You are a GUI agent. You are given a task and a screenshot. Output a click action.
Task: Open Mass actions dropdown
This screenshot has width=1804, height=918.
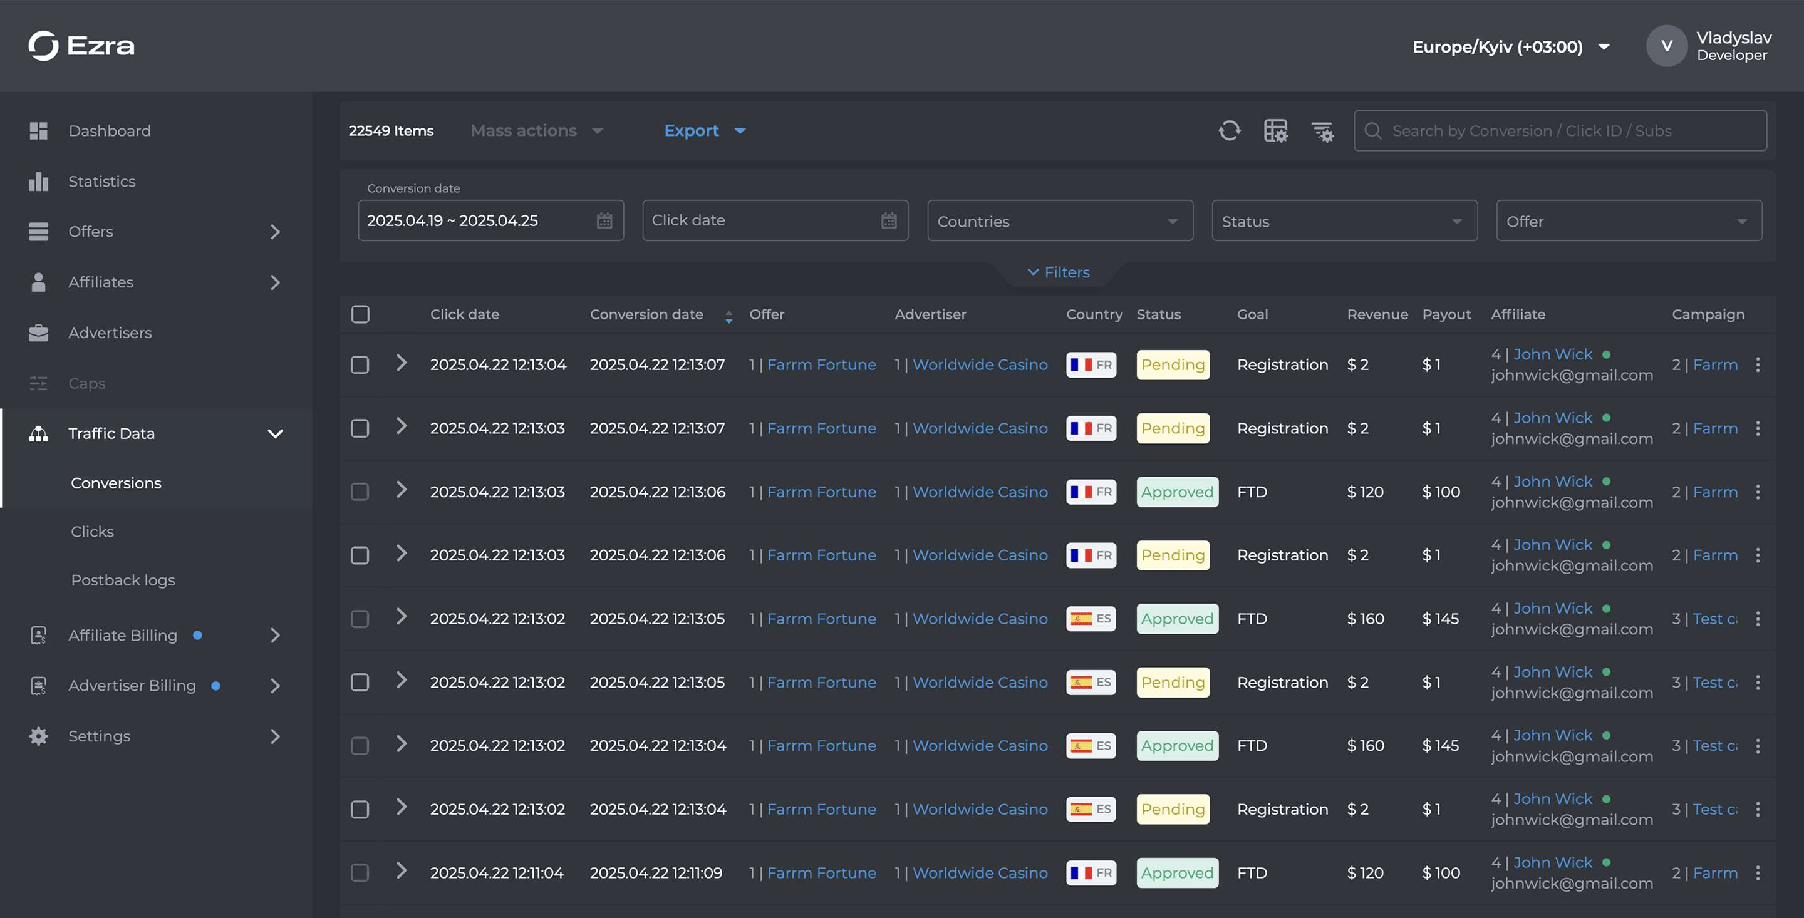click(537, 131)
